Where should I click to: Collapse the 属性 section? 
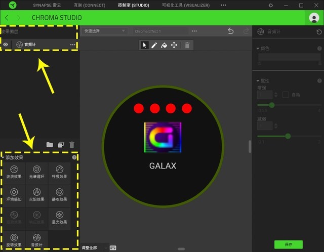coord(258,81)
